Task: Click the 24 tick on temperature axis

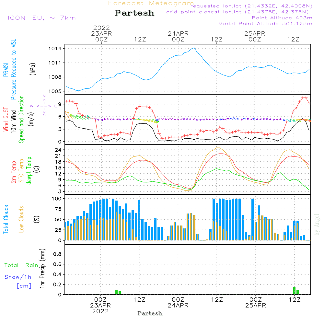Action: coord(58,150)
